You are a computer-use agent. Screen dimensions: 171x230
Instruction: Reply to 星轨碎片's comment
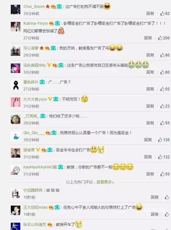click(x=150, y=89)
